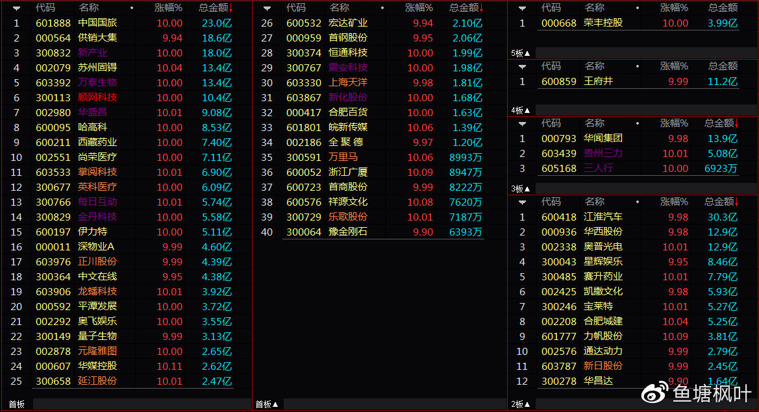759x412 pixels.
Task: Select stock 华盛昌
Action: coord(93,113)
